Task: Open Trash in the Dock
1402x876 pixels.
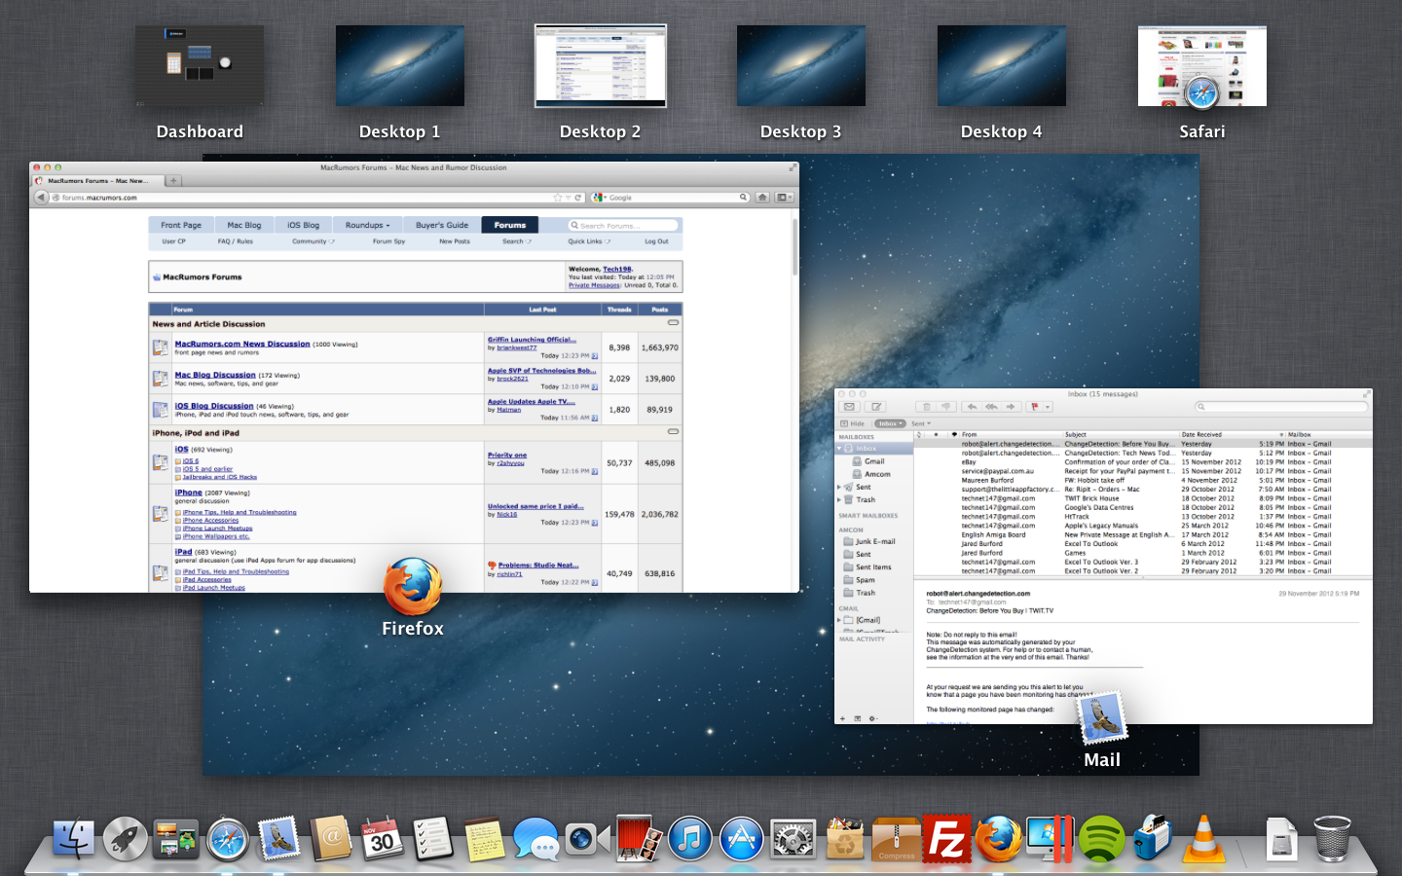Action: coord(1333,838)
